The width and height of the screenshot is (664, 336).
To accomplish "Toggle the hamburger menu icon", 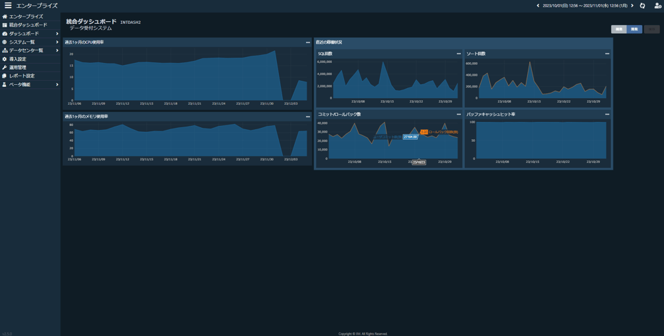I will click(x=8, y=5).
